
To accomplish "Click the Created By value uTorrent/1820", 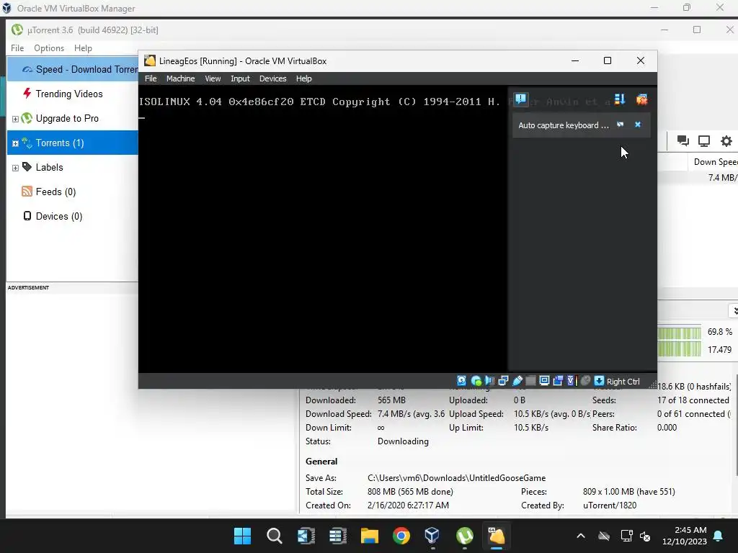I will click(610, 505).
